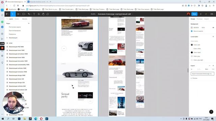Go back in the browser
Screen dimensions: 216x121
tap(7, 6)
